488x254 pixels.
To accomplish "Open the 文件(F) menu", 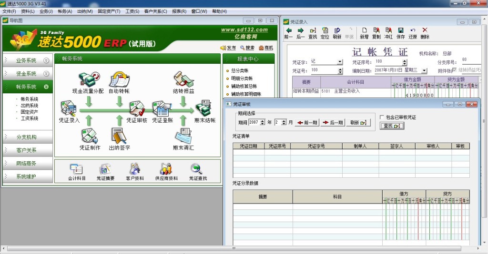I will (x=9, y=11).
